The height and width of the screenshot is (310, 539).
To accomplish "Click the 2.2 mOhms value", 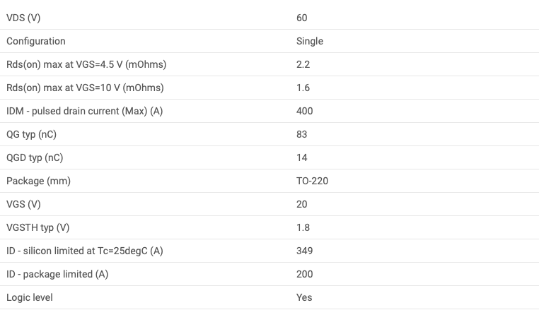I will (x=303, y=64).
